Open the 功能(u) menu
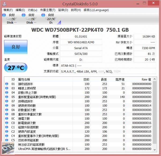 click(x=32, y=10)
